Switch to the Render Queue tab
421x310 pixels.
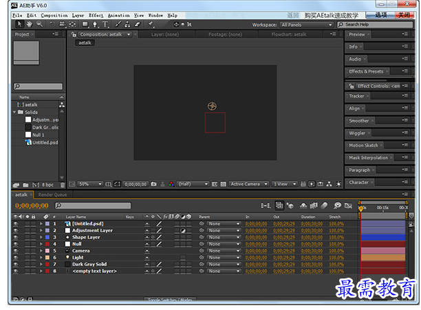click(52, 195)
